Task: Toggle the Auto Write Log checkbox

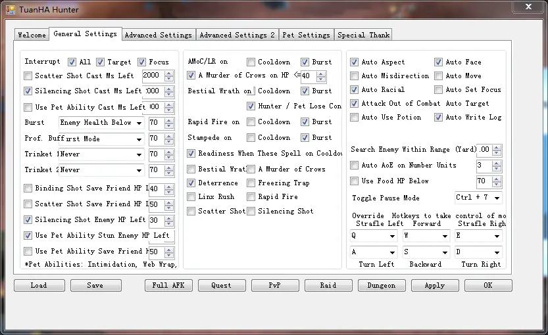Action: point(439,118)
